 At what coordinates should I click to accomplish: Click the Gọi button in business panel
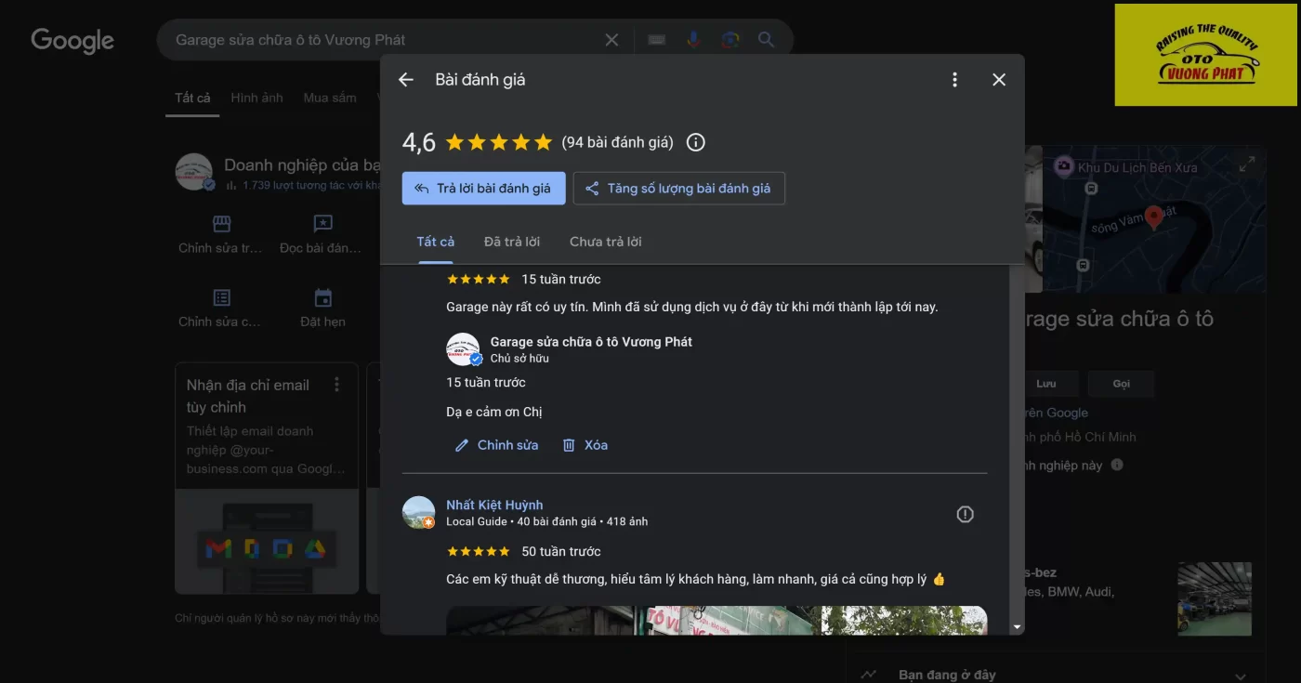click(1122, 384)
